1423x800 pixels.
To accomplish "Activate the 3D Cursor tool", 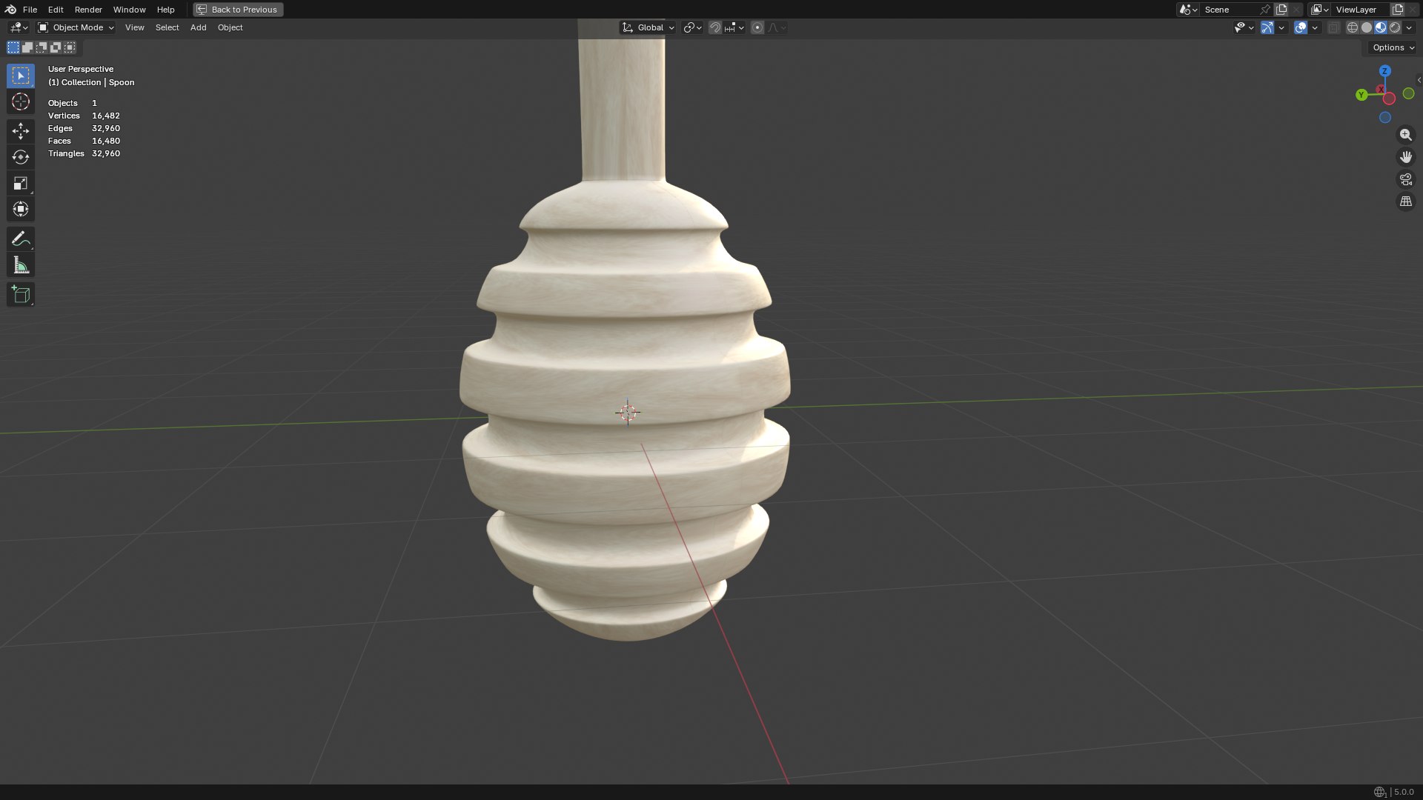I will pyautogui.click(x=21, y=101).
